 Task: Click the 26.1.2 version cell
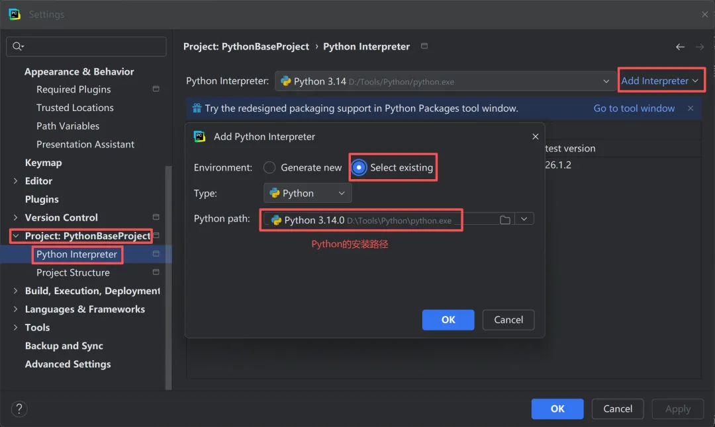pos(558,165)
